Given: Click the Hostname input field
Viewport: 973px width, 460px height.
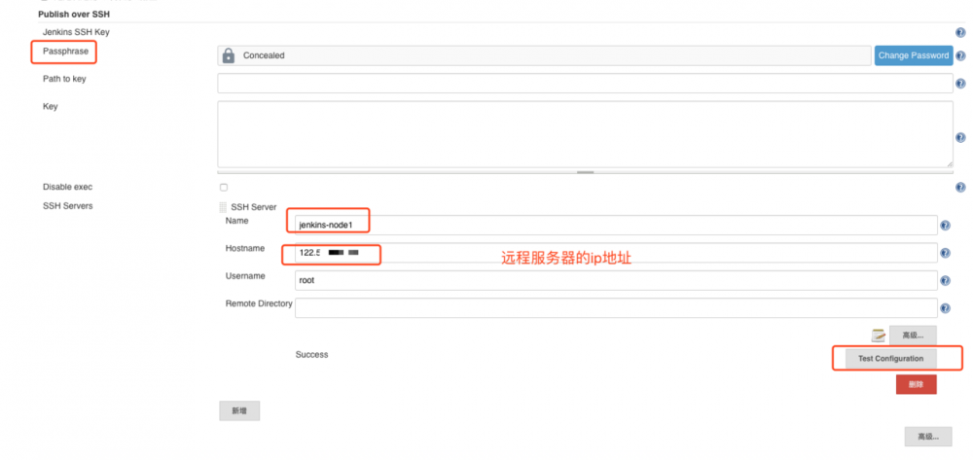Looking at the screenshot, I should point(616,253).
